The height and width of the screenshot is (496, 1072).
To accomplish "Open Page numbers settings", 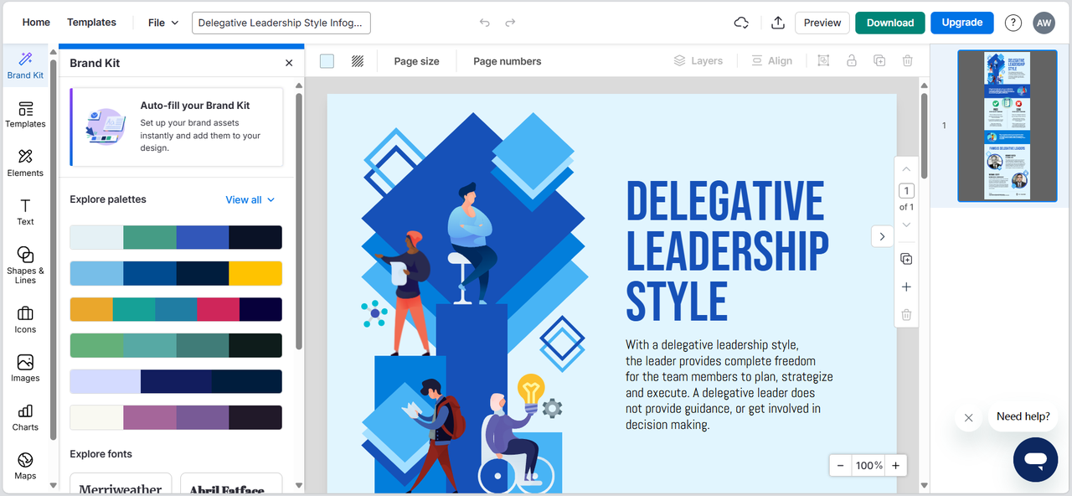I will [507, 61].
